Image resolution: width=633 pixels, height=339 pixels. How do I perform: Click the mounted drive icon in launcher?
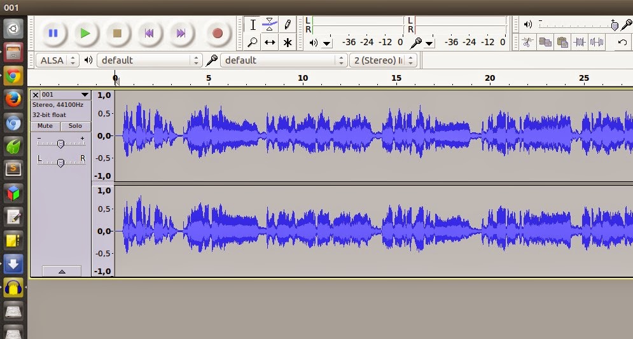pos(13,312)
